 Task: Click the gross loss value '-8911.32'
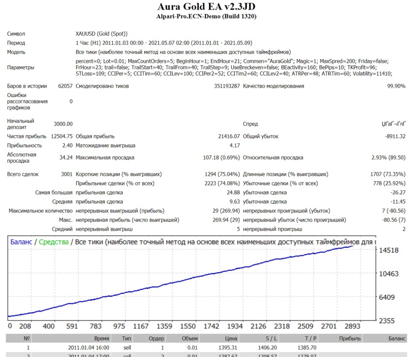click(x=395, y=137)
